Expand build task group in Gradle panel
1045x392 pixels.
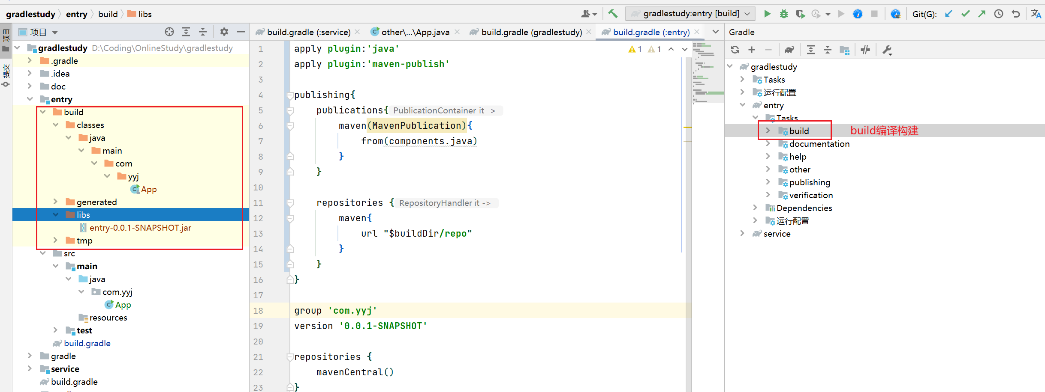click(x=768, y=131)
